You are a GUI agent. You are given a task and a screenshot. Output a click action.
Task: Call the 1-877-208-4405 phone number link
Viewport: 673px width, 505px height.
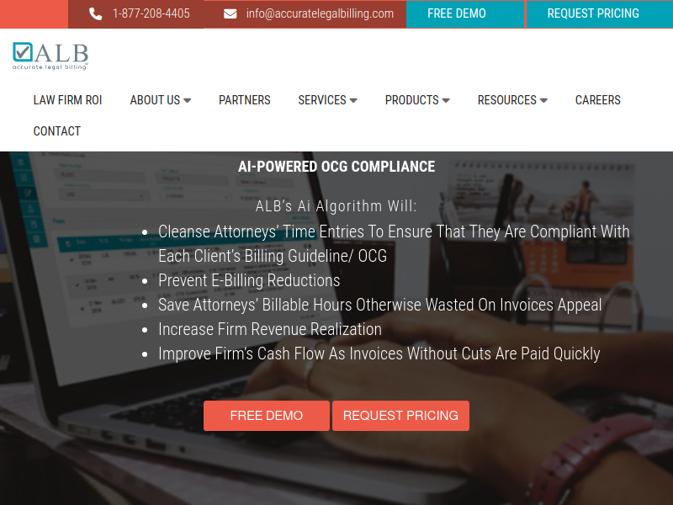coord(151,13)
